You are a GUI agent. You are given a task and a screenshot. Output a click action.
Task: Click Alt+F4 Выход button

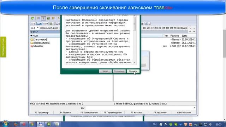click(x=184, y=113)
